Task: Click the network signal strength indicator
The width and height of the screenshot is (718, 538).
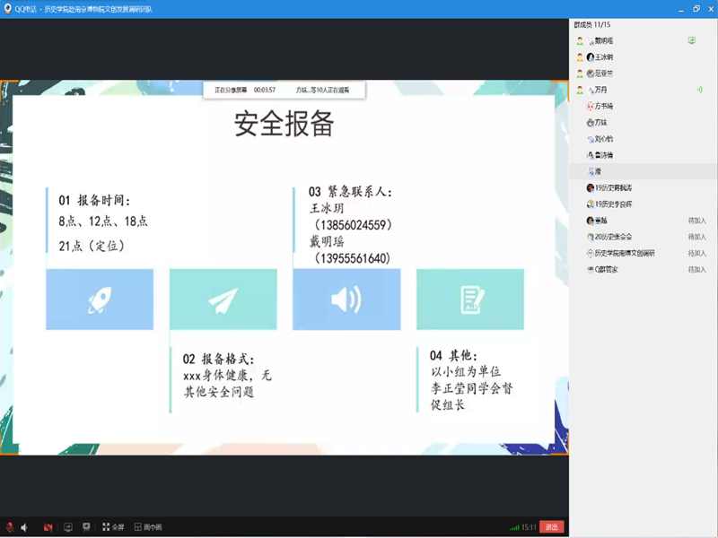Action: coord(514,527)
